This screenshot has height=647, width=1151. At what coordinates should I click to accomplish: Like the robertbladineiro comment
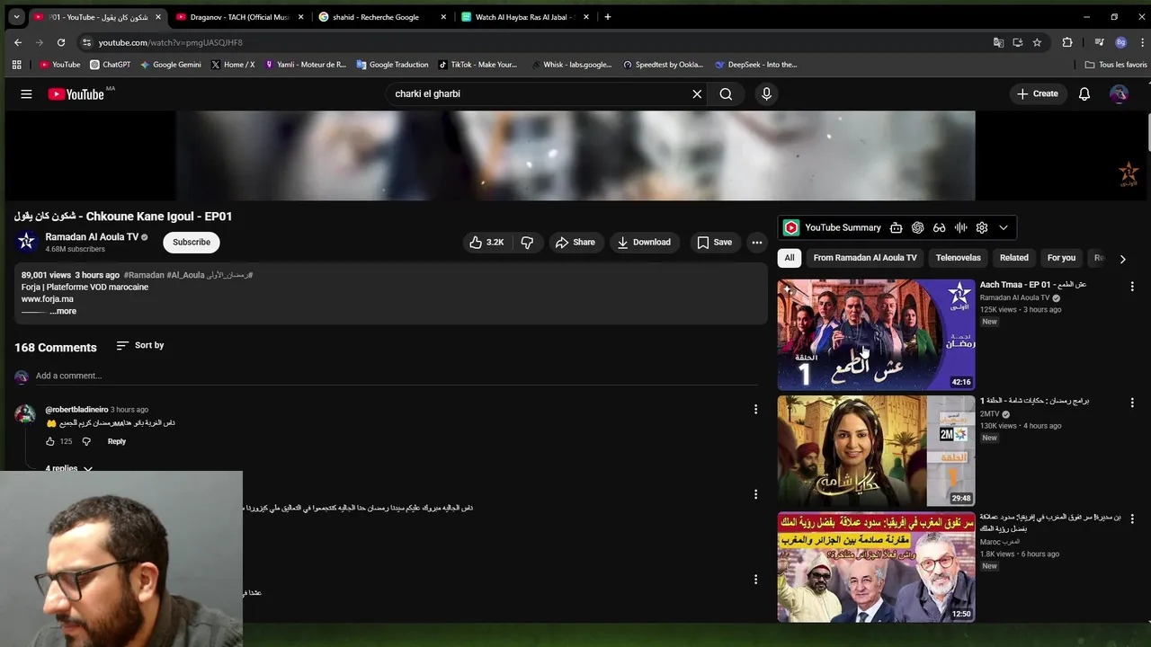[x=50, y=441]
